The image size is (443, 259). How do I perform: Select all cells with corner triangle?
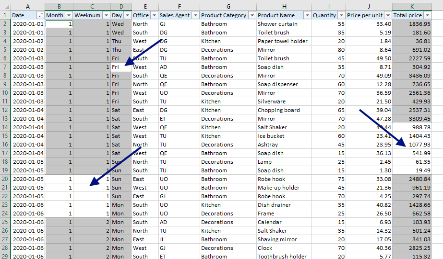[x=5, y=7]
